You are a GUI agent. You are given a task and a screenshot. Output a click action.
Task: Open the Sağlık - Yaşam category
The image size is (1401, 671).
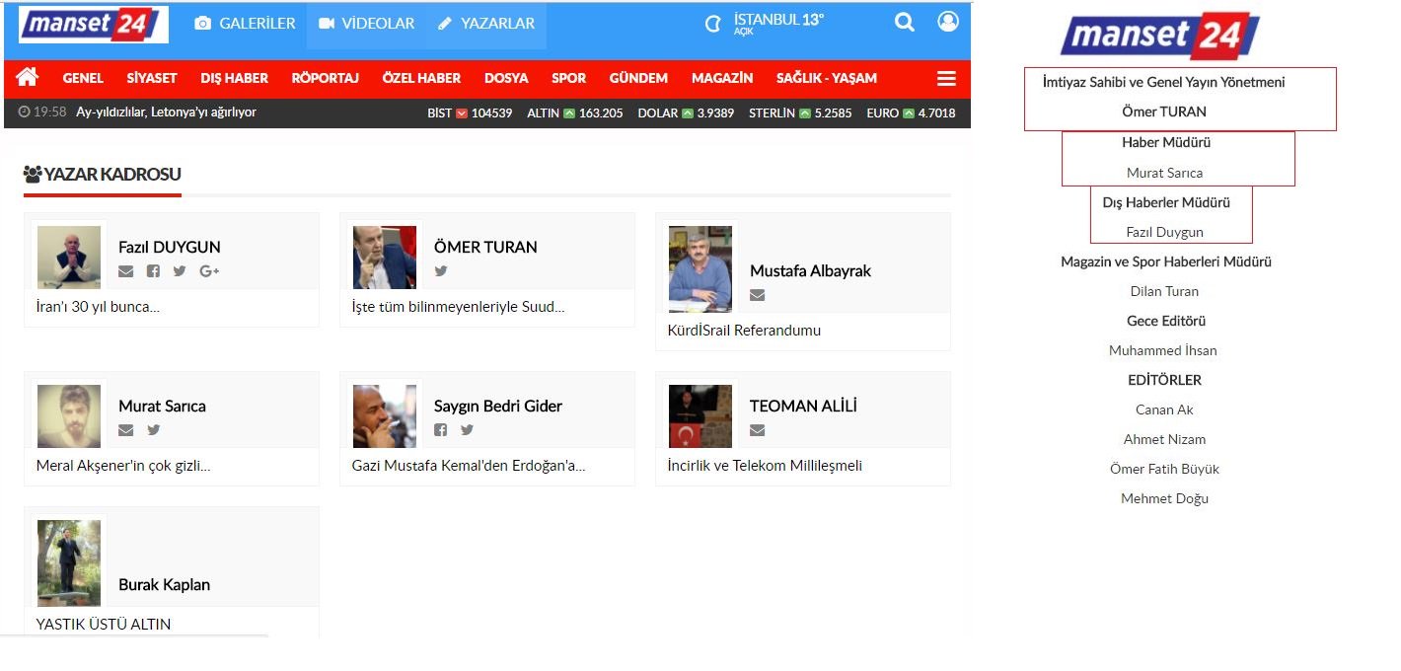click(x=826, y=79)
